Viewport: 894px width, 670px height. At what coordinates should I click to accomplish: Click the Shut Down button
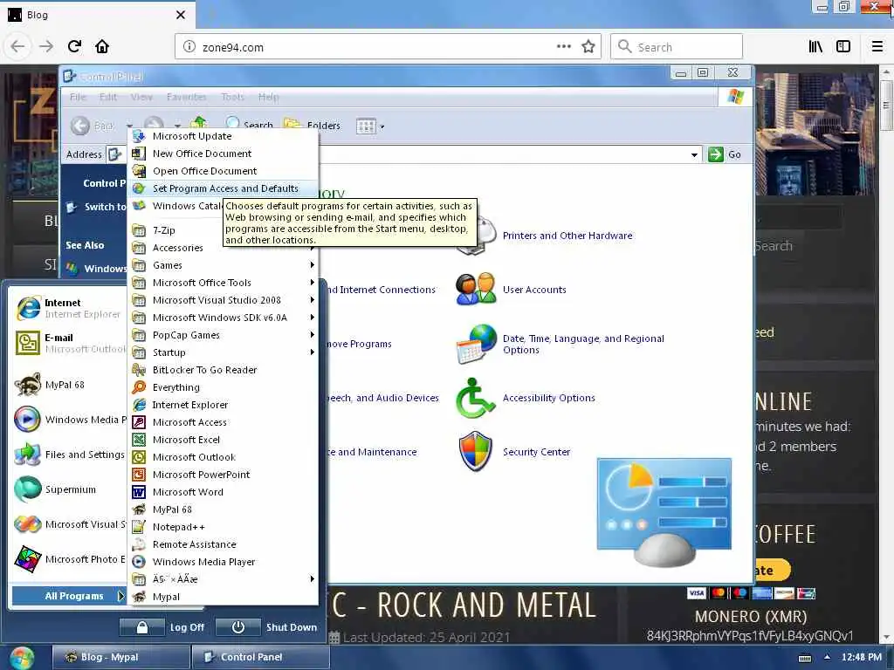point(267,627)
